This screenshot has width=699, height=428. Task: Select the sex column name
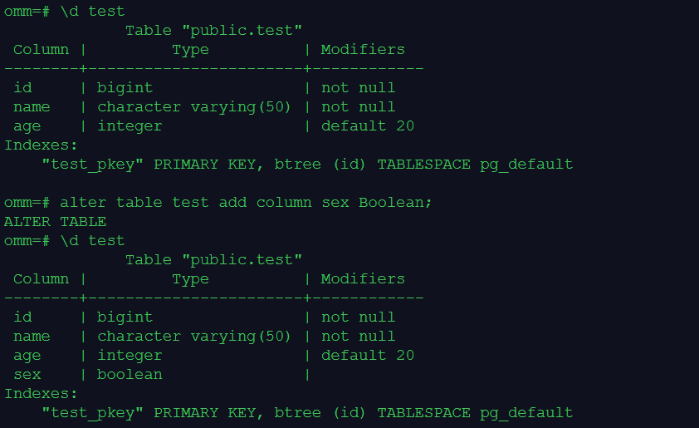(x=27, y=374)
